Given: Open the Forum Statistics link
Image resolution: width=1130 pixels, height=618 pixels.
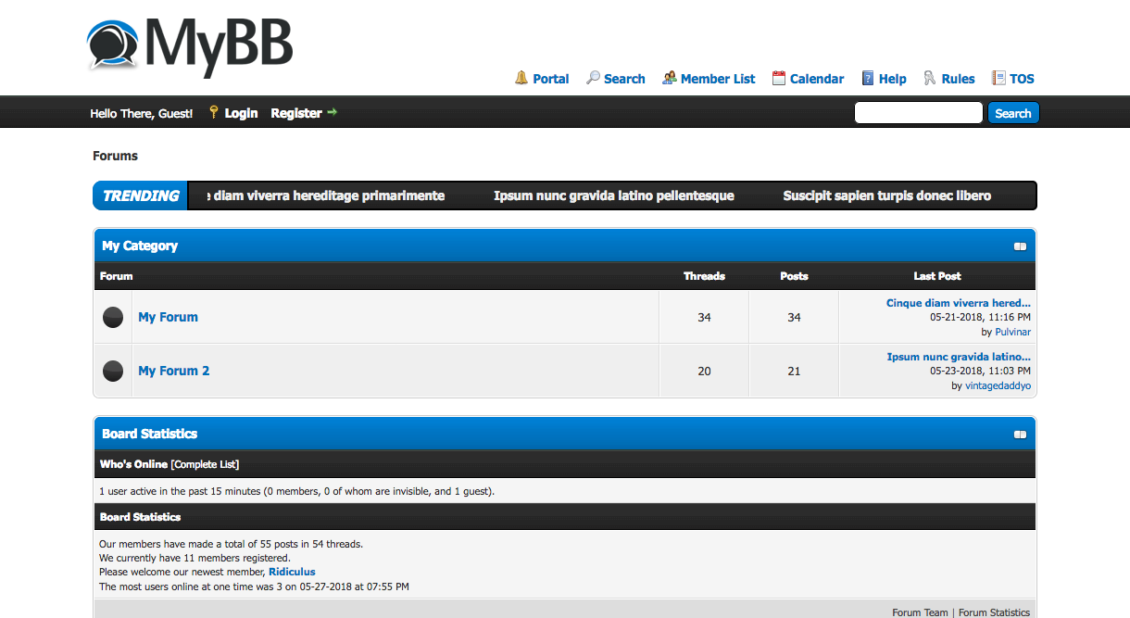Looking at the screenshot, I should click(994, 612).
